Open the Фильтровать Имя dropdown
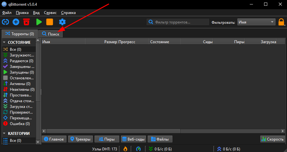Image resolution: width=287 pixels, height=152 pixels. (256, 22)
